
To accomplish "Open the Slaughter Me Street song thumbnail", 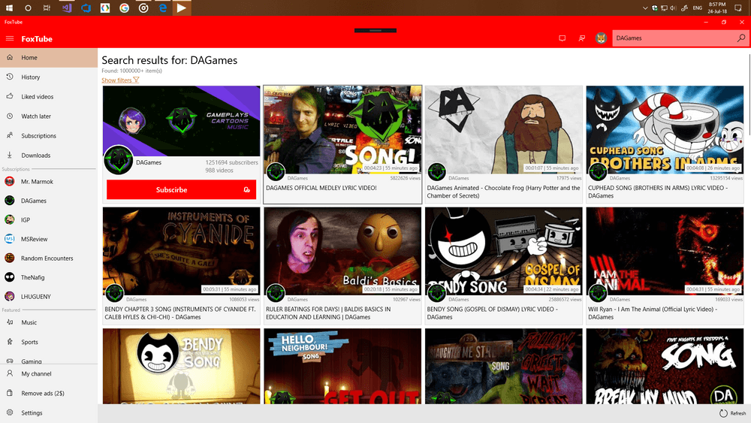I will 504,366.
